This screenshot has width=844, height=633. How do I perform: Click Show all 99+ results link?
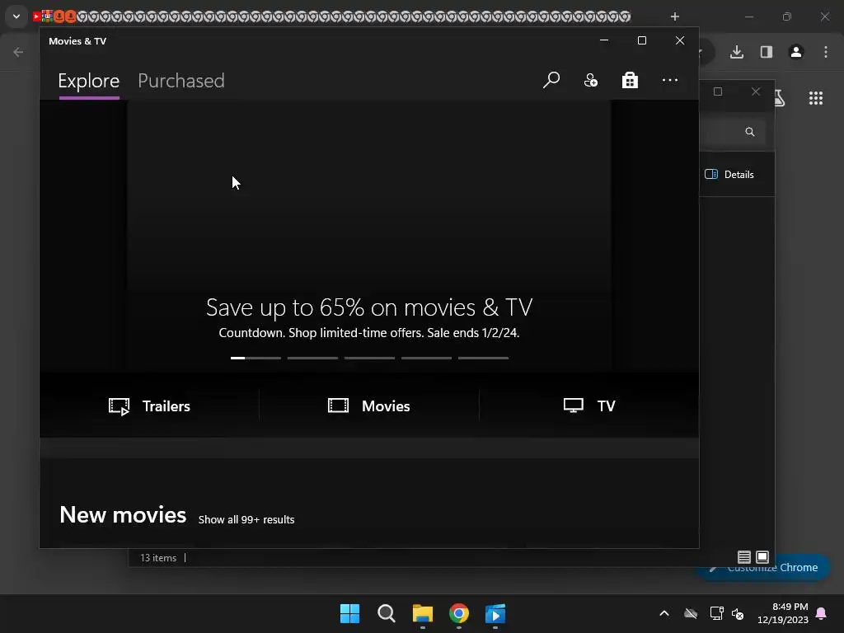(x=246, y=519)
